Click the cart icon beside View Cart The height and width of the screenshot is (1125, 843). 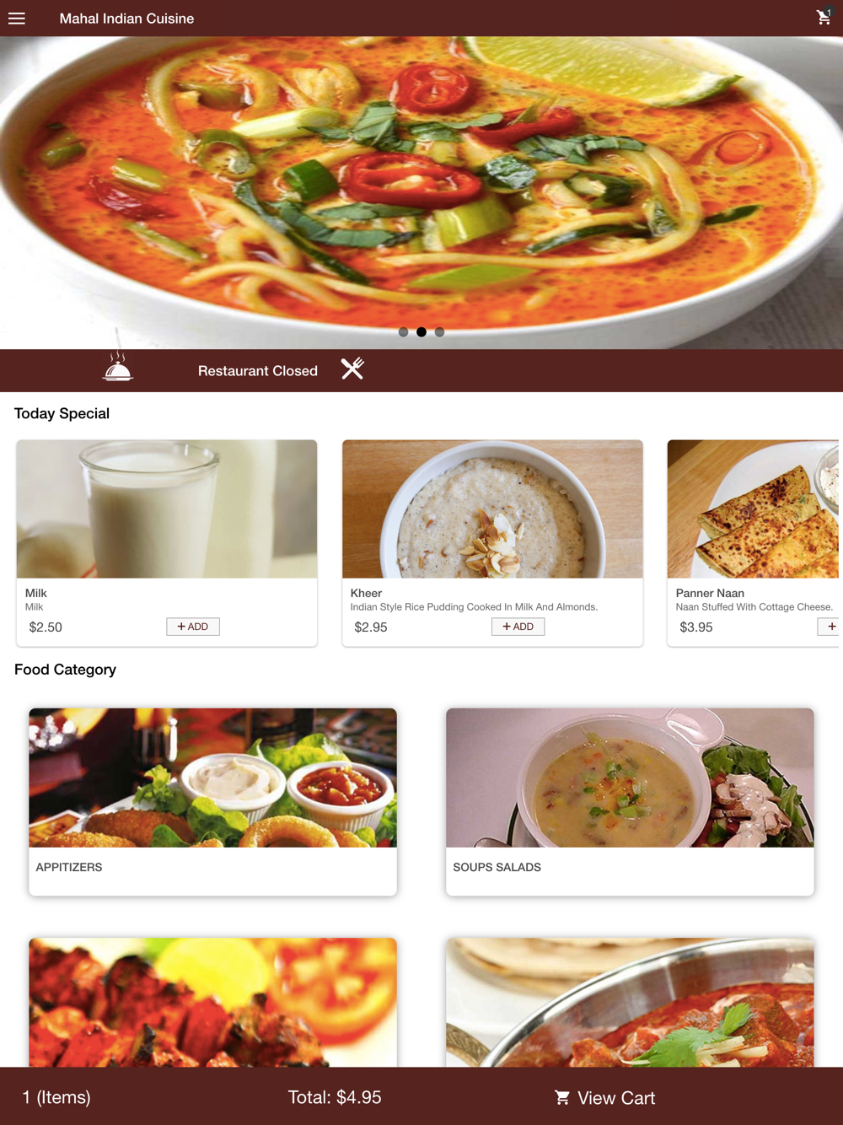[562, 1097]
